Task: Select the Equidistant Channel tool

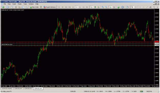Action: (x=151, y=7)
